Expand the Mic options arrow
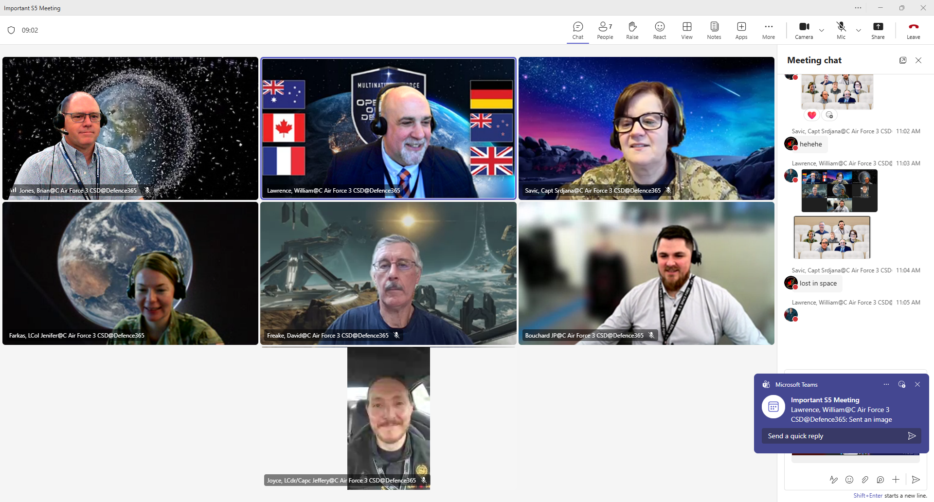Screen dimensions: 934x502 859,30
